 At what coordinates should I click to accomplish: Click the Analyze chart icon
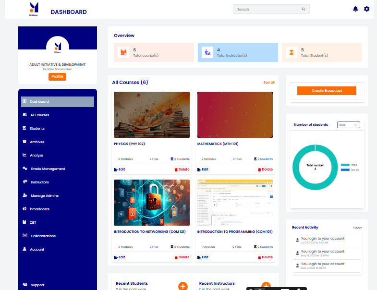[x=24, y=155]
